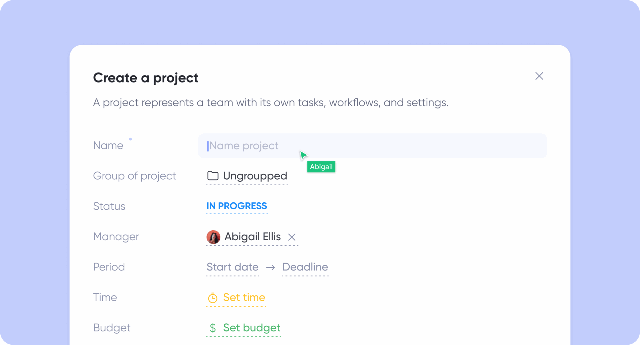Image resolution: width=640 pixels, height=345 pixels.
Task: Select the Budget row label
Action: (112, 328)
